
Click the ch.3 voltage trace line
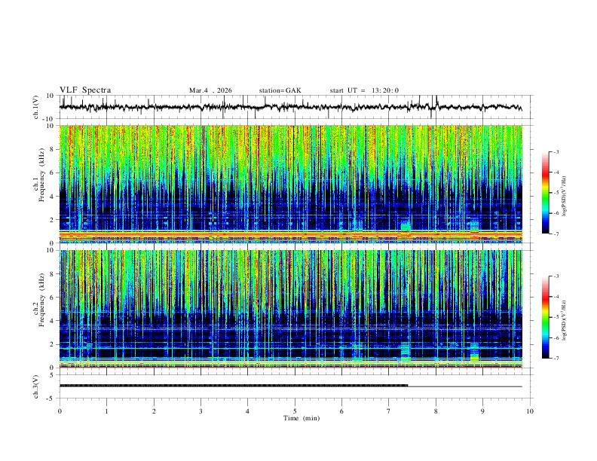click(290, 386)
